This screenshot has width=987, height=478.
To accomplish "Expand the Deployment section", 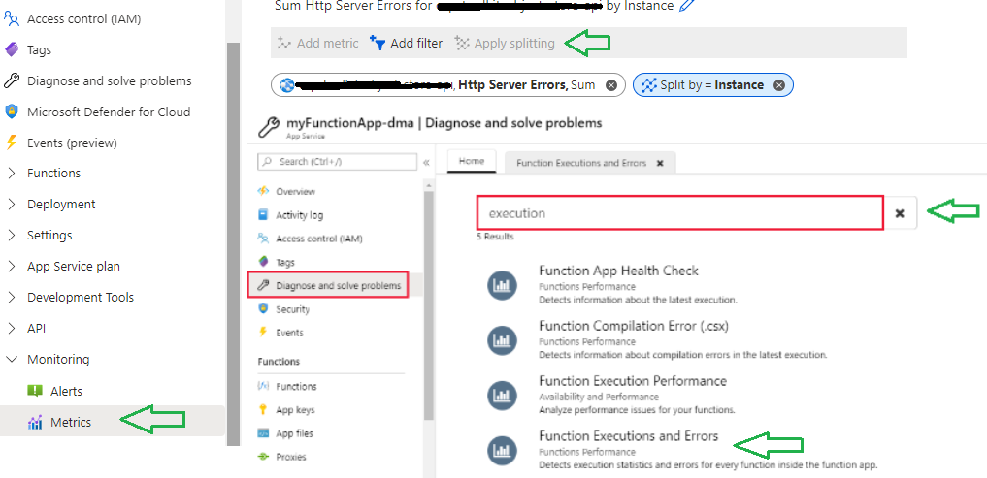I will coord(12,205).
